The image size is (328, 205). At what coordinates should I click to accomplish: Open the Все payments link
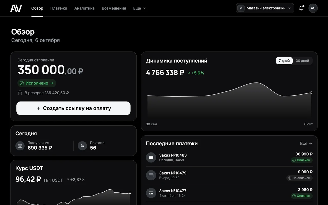306,143
